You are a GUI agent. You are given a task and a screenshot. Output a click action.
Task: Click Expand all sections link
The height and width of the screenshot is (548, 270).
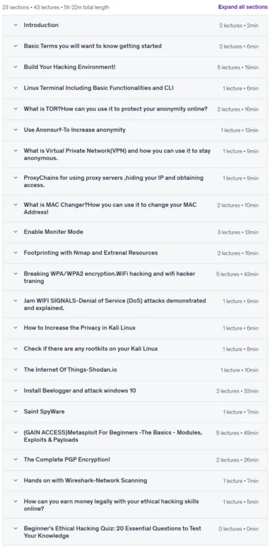coord(243,7)
